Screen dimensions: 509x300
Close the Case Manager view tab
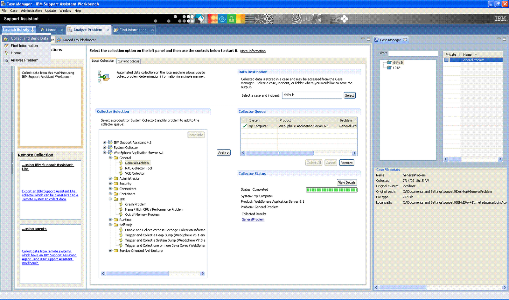pyautogui.click(x=405, y=40)
